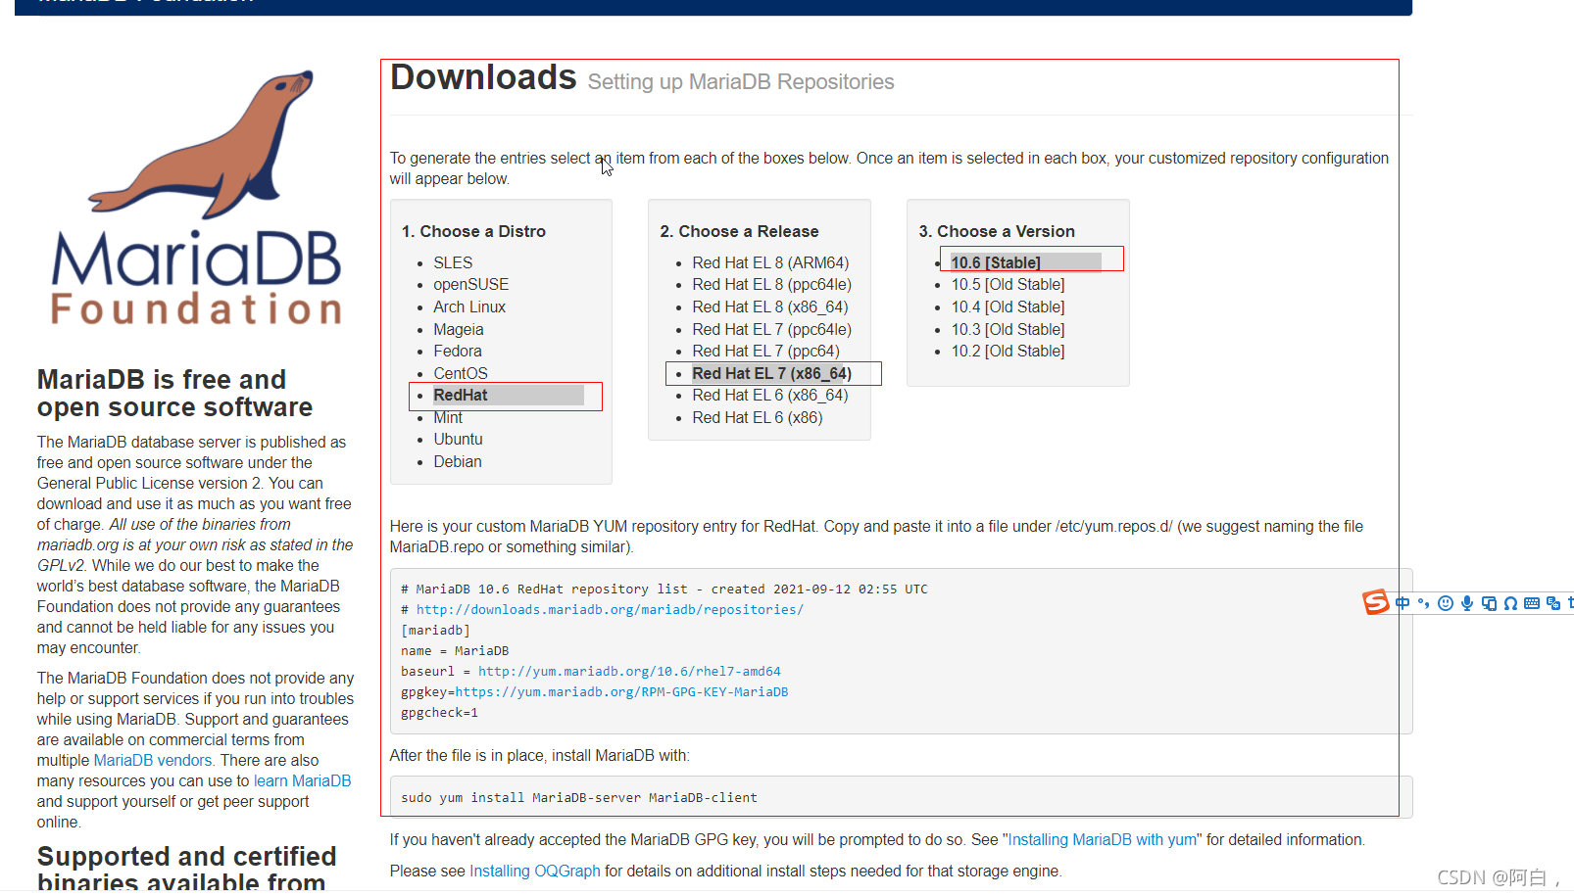Image resolution: width=1574 pixels, height=896 pixels.
Task: Select Red Hat EL 8 (ppc64le) release
Action: [x=771, y=284]
